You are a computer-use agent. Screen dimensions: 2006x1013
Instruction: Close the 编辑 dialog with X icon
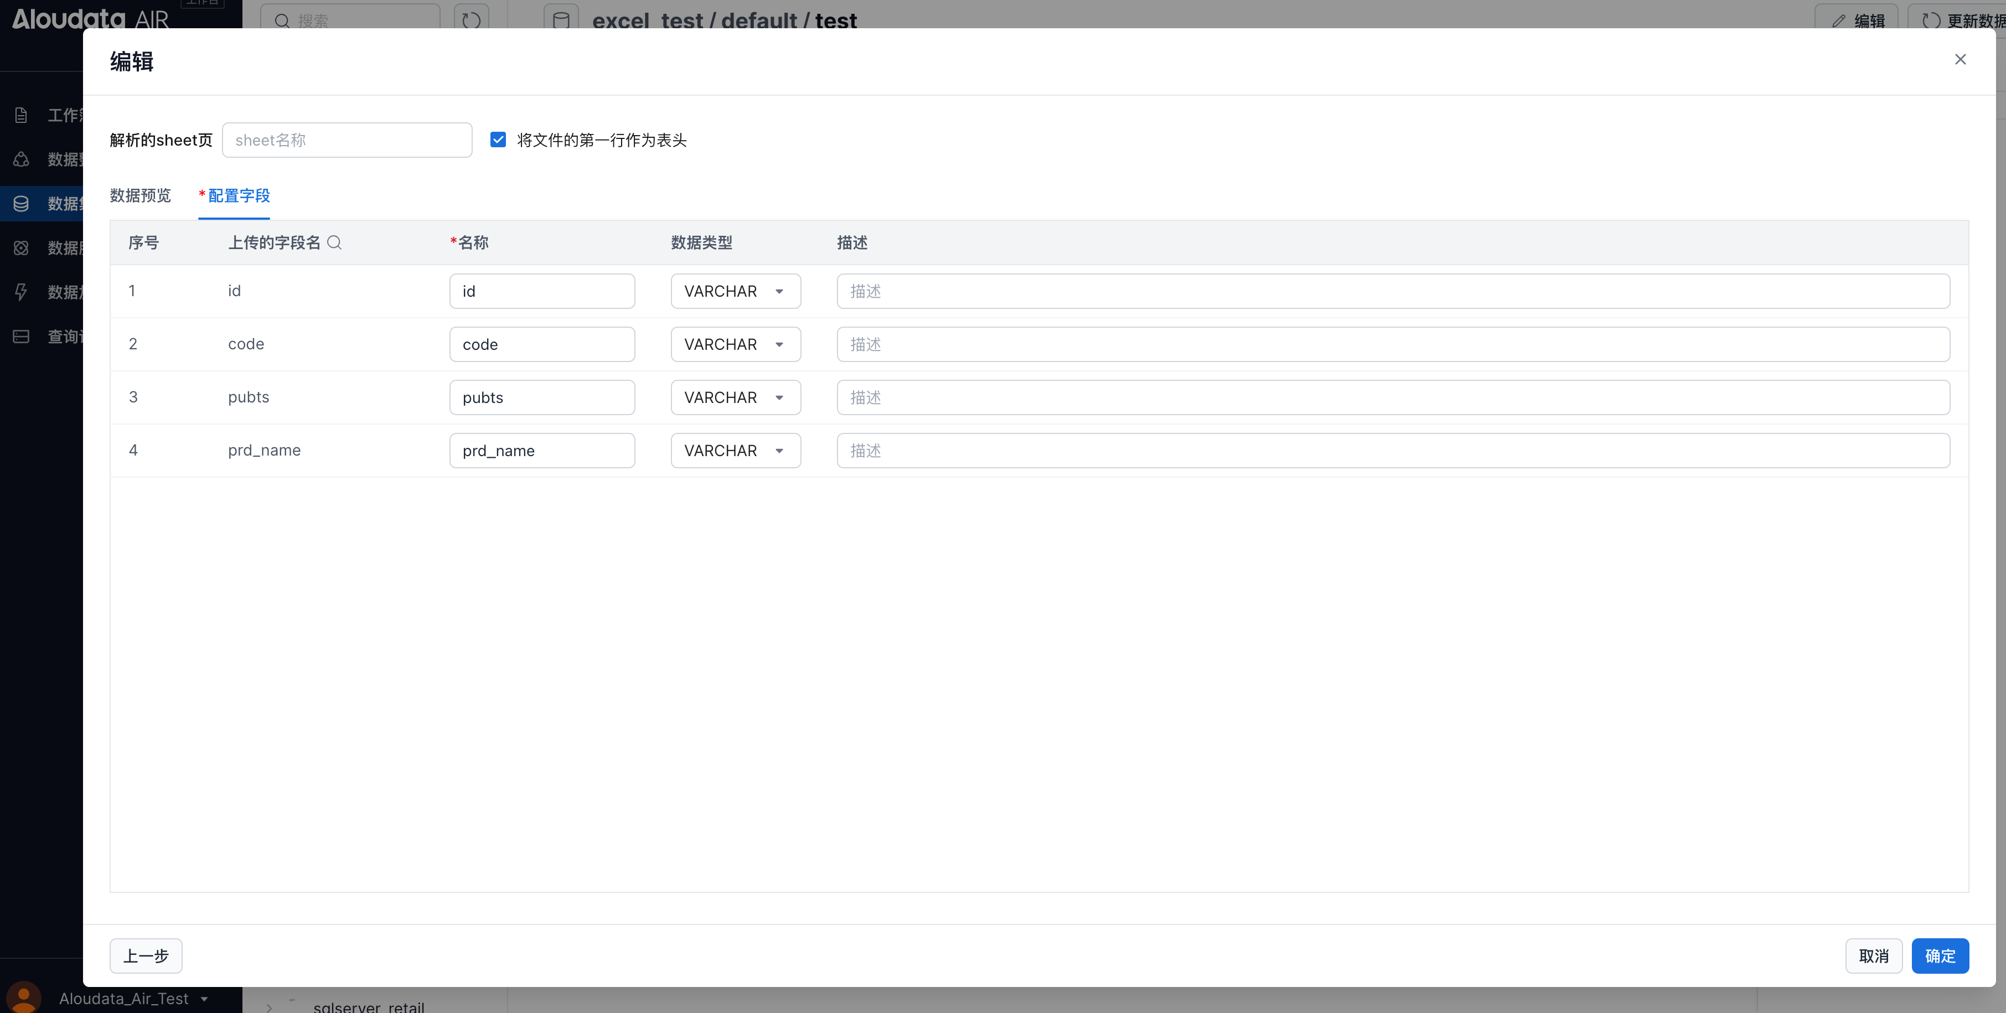coord(1960,59)
